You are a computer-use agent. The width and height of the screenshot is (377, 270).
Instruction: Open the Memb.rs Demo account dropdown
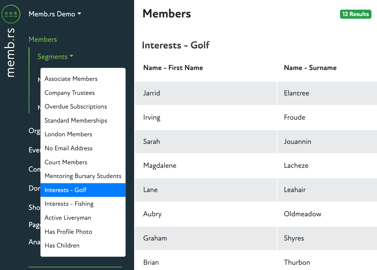click(x=55, y=14)
